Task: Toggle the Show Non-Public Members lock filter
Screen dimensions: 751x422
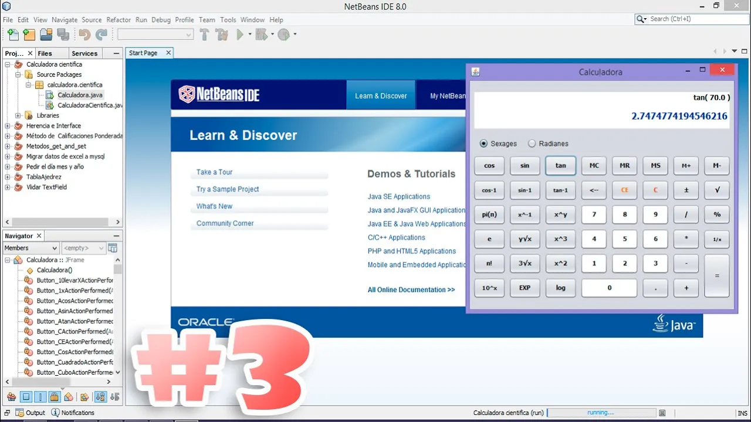Action: [54, 397]
